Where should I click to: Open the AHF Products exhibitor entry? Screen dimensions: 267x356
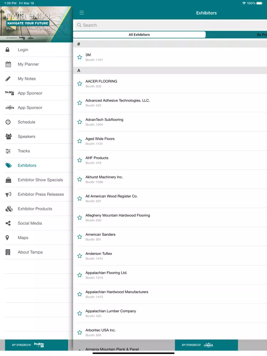[x=170, y=160]
